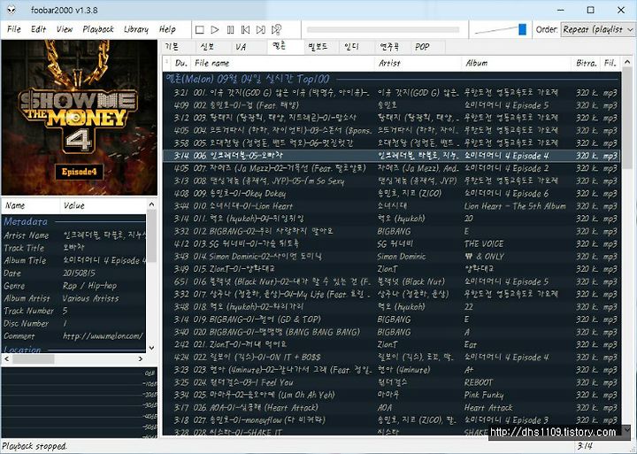Image resolution: width=637 pixels, height=454 pixels.
Task: Click the volume slider handle
Action: (523, 29)
